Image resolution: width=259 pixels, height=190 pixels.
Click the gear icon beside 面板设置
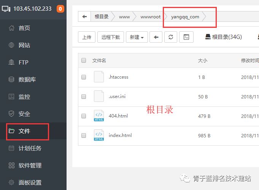tap(11, 182)
